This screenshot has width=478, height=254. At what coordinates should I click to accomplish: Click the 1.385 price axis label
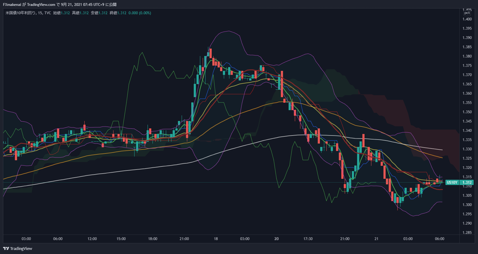click(x=467, y=47)
